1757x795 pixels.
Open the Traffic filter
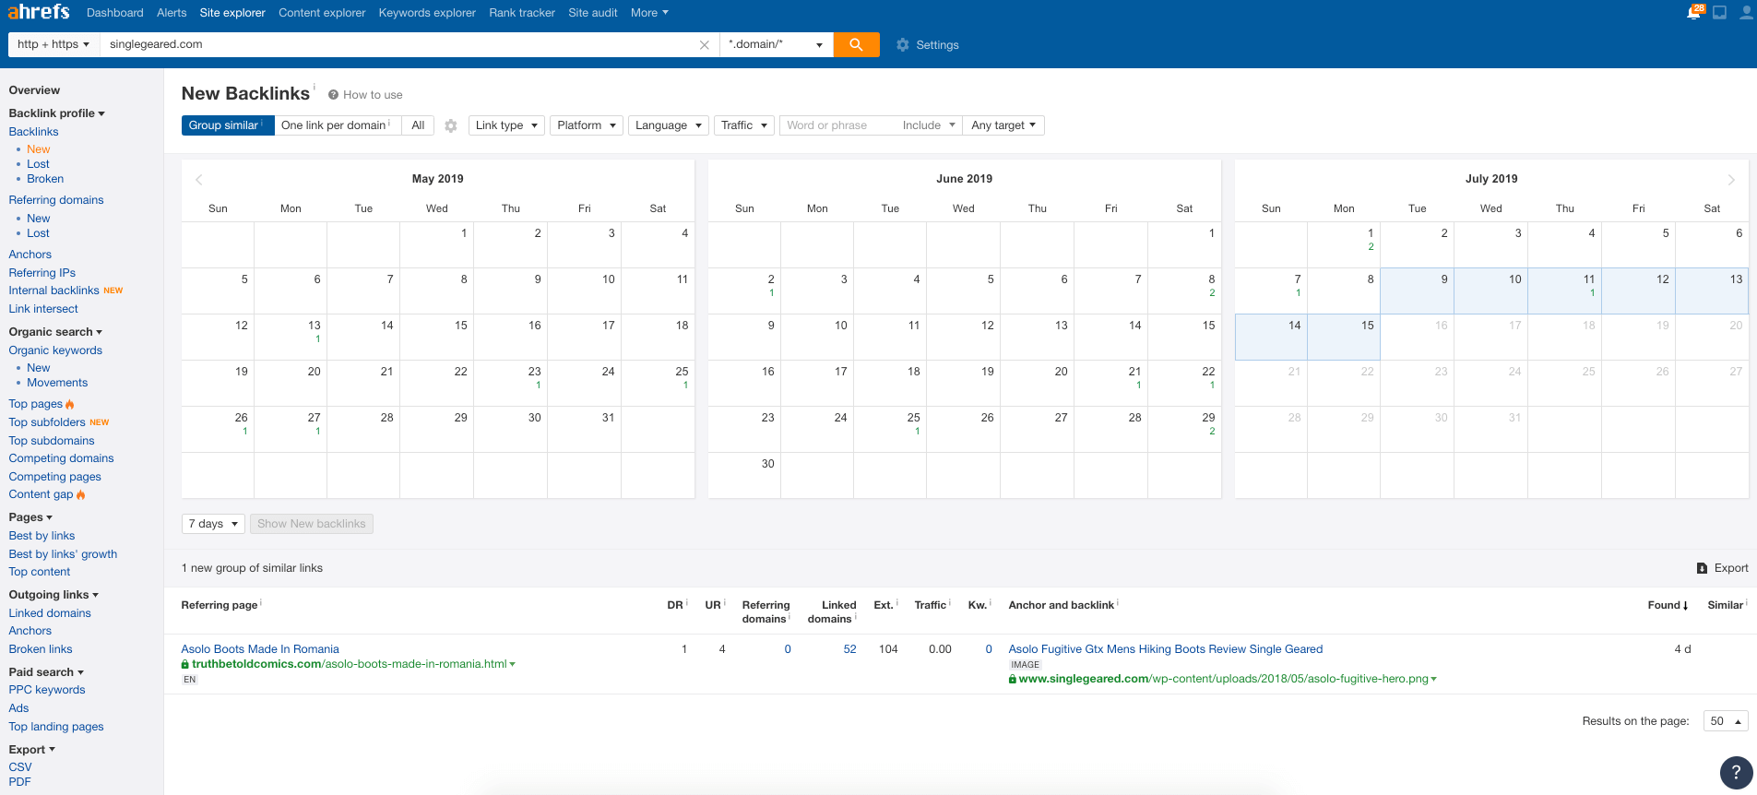(x=743, y=125)
